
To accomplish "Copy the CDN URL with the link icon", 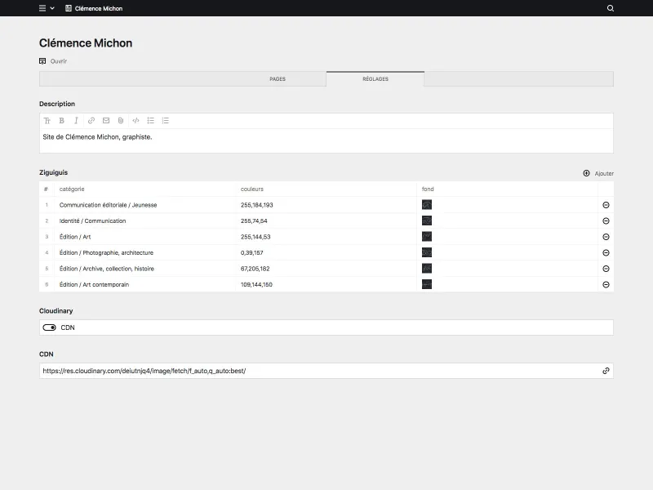I will pos(605,370).
